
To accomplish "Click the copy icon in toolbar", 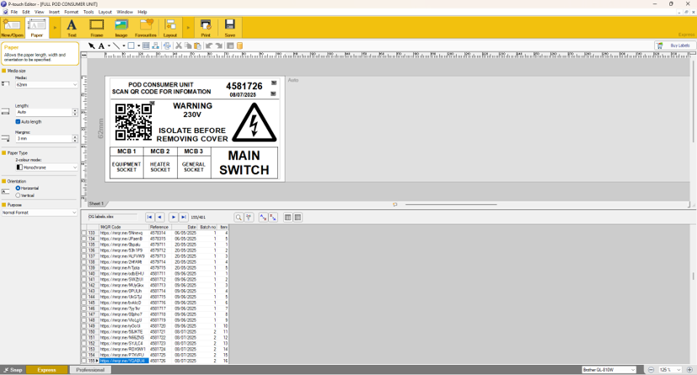I will pyautogui.click(x=188, y=46).
